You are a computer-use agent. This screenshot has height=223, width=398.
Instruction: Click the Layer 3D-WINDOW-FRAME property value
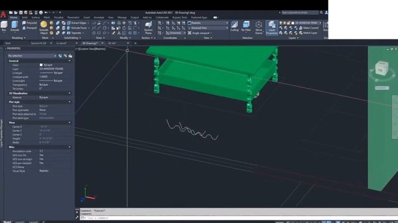pos(52,69)
